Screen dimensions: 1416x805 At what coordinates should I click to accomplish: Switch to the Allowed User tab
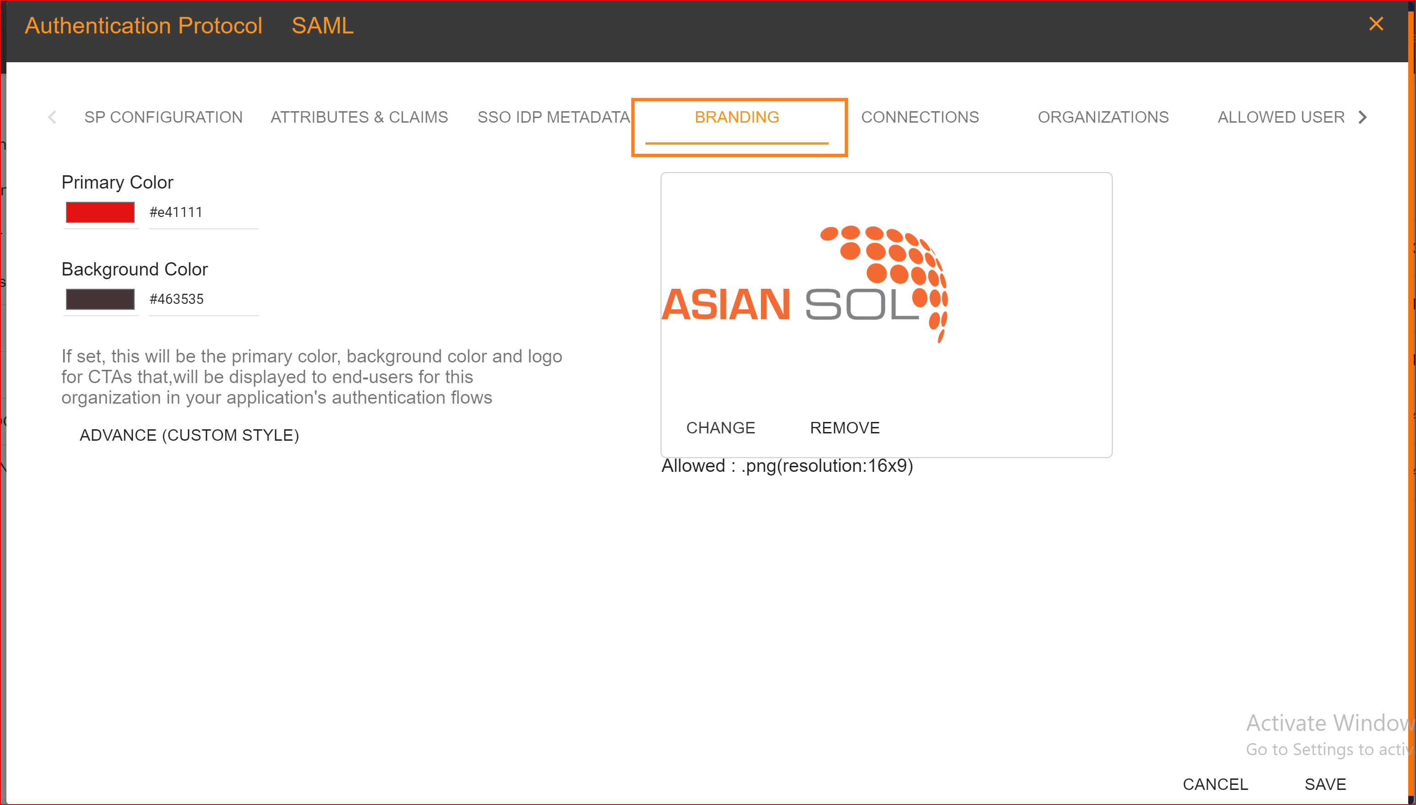pos(1280,117)
